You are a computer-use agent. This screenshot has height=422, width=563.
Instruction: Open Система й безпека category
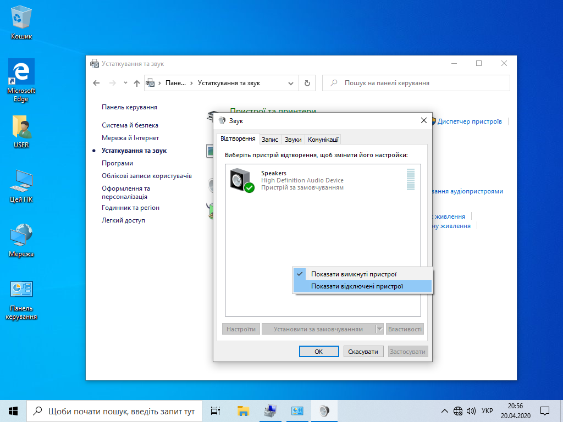click(x=130, y=125)
